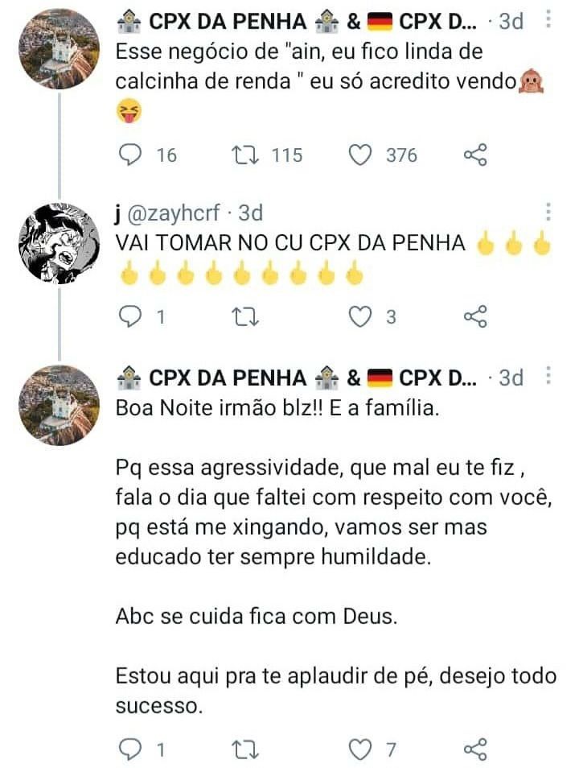View @zayhcrf's manga profile picture
579x768 pixels.
pos(59,243)
